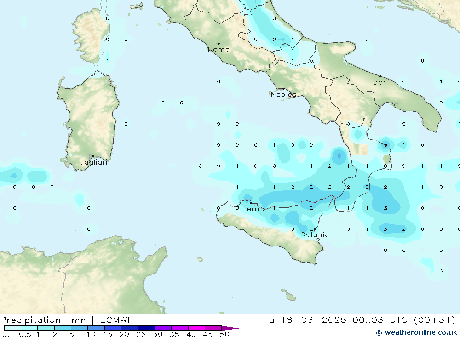This screenshot has height=337, width=460.
Task: Pick the 40–45 mm magenta legend swatch
Action: tap(196, 328)
